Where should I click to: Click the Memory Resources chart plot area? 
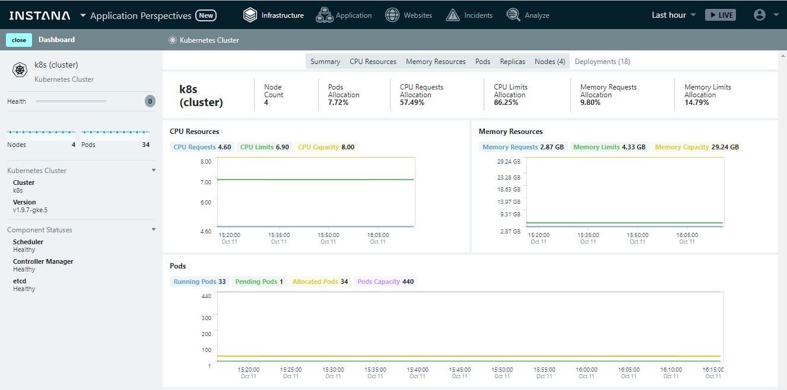pyautogui.click(x=625, y=192)
